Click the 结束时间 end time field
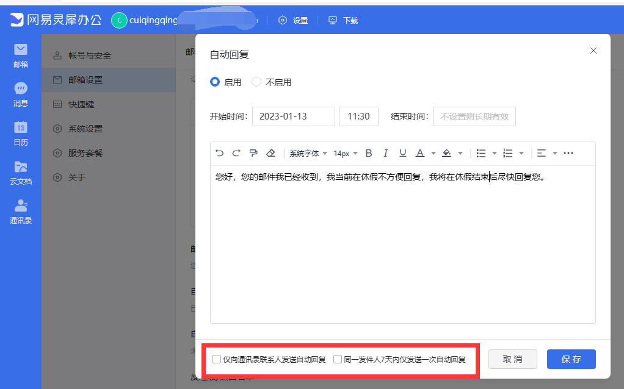Viewport: 624px width, 389px height. click(x=474, y=116)
